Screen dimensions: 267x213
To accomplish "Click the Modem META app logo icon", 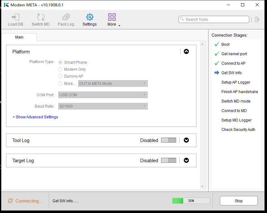I will coord(6,5).
